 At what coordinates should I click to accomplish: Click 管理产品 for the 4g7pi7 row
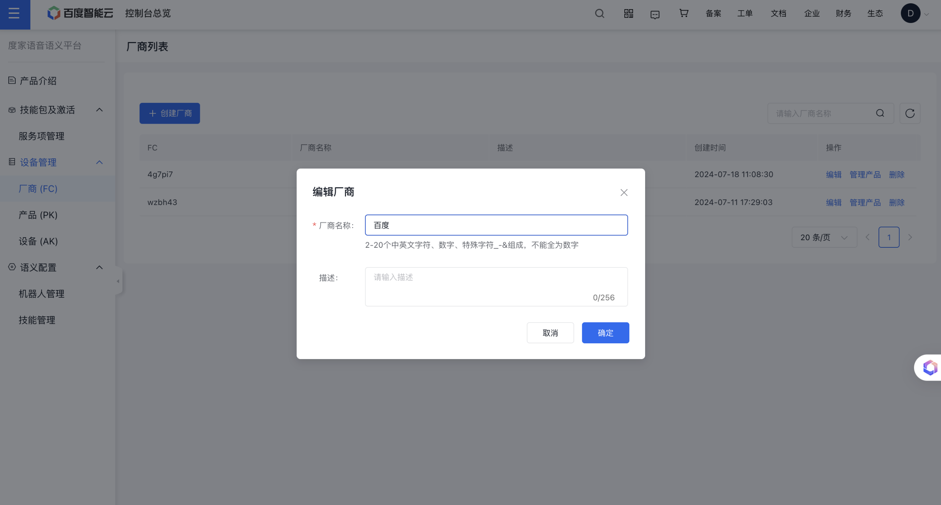click(865, 174)
